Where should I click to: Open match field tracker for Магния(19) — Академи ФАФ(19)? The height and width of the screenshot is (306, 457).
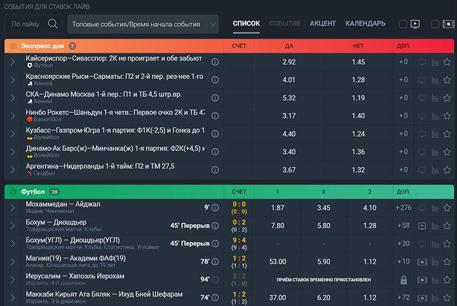[422, 261]
